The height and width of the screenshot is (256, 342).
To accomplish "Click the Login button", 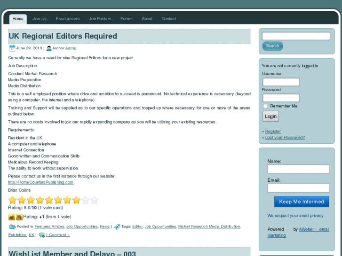I will 270,116.
